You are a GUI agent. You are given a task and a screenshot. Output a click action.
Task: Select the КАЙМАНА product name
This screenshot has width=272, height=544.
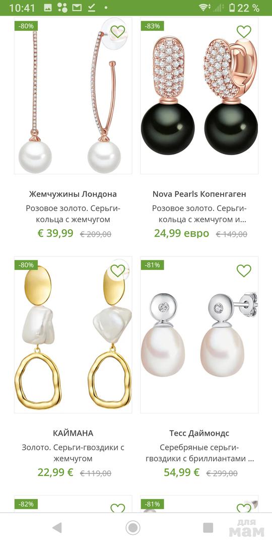tap(73, 433)
